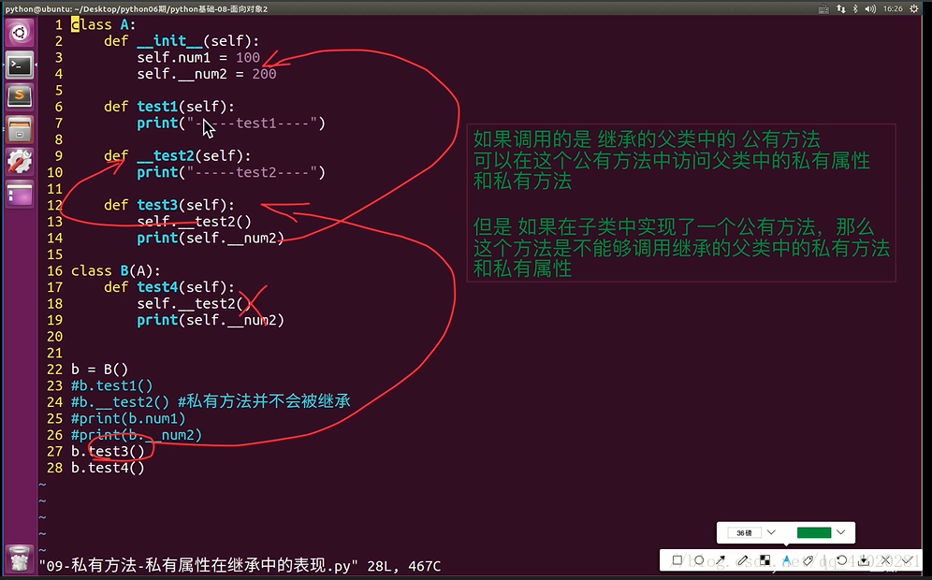
Task: Click 'b.test4()' on line 28
Action: tap(108, 468)
